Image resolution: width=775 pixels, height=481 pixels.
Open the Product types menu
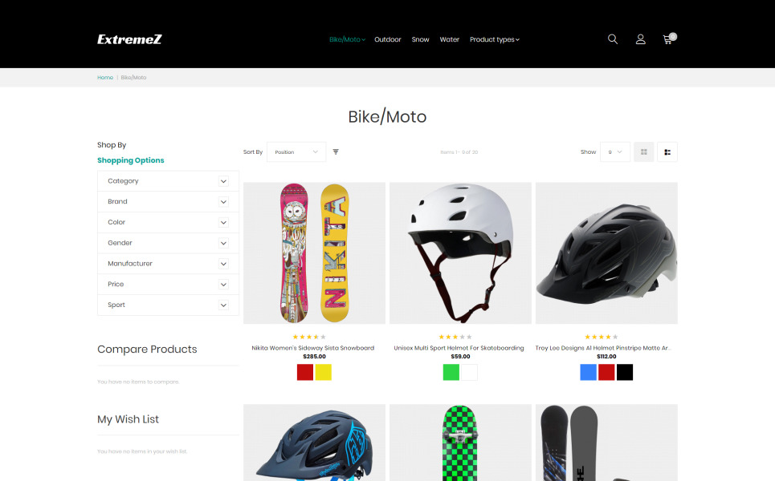(x=494, y=39)
